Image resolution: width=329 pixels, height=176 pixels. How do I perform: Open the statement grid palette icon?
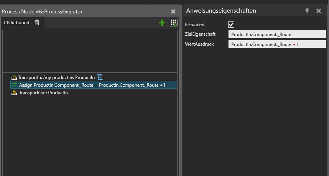pos(174,23)
